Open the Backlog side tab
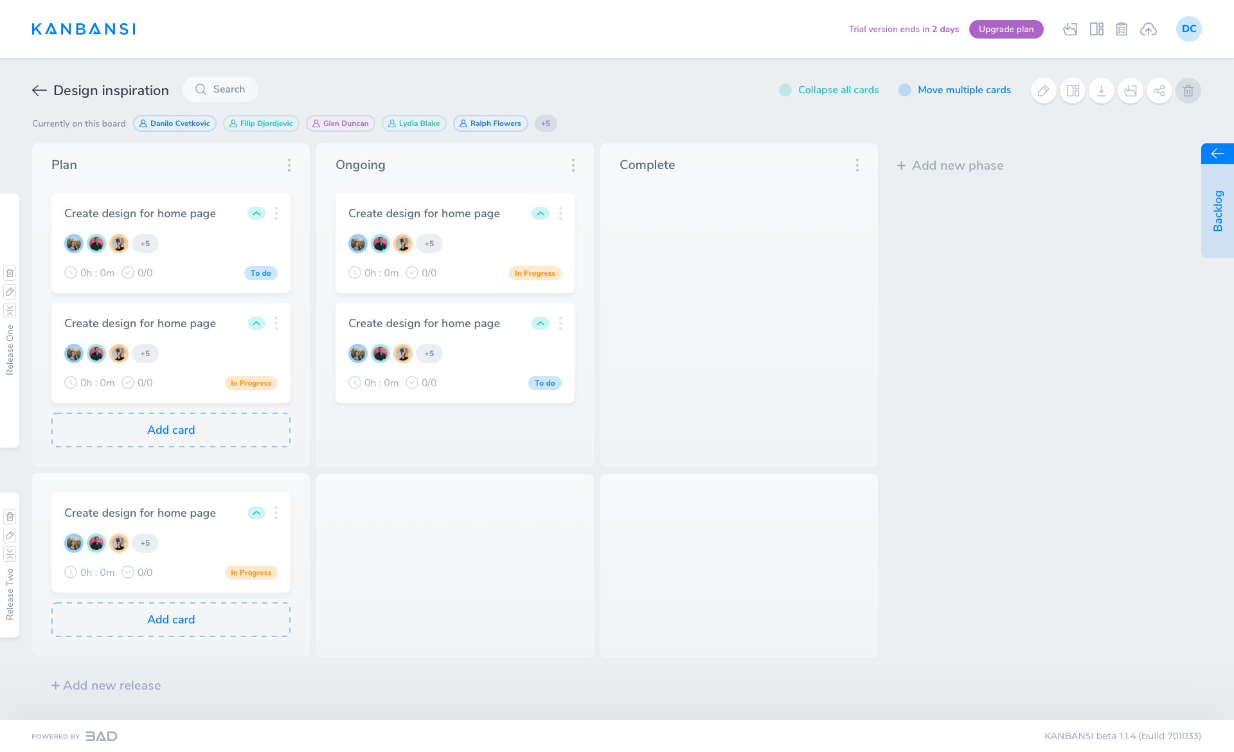 [1217, 211]
